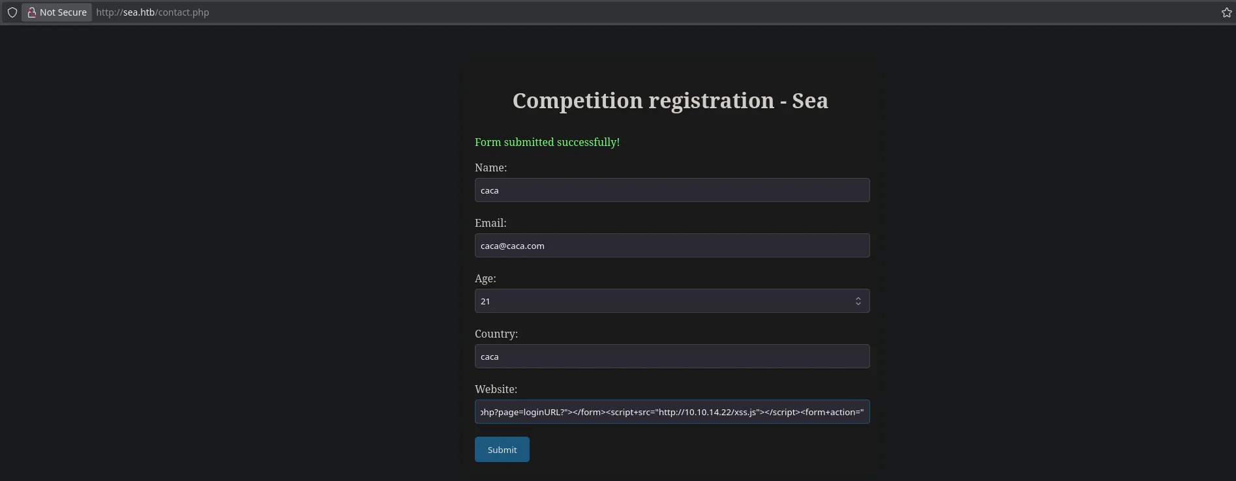Click the "Name:" field label
The height and width of the screenshot is (481, 1236).
point(490,168)
